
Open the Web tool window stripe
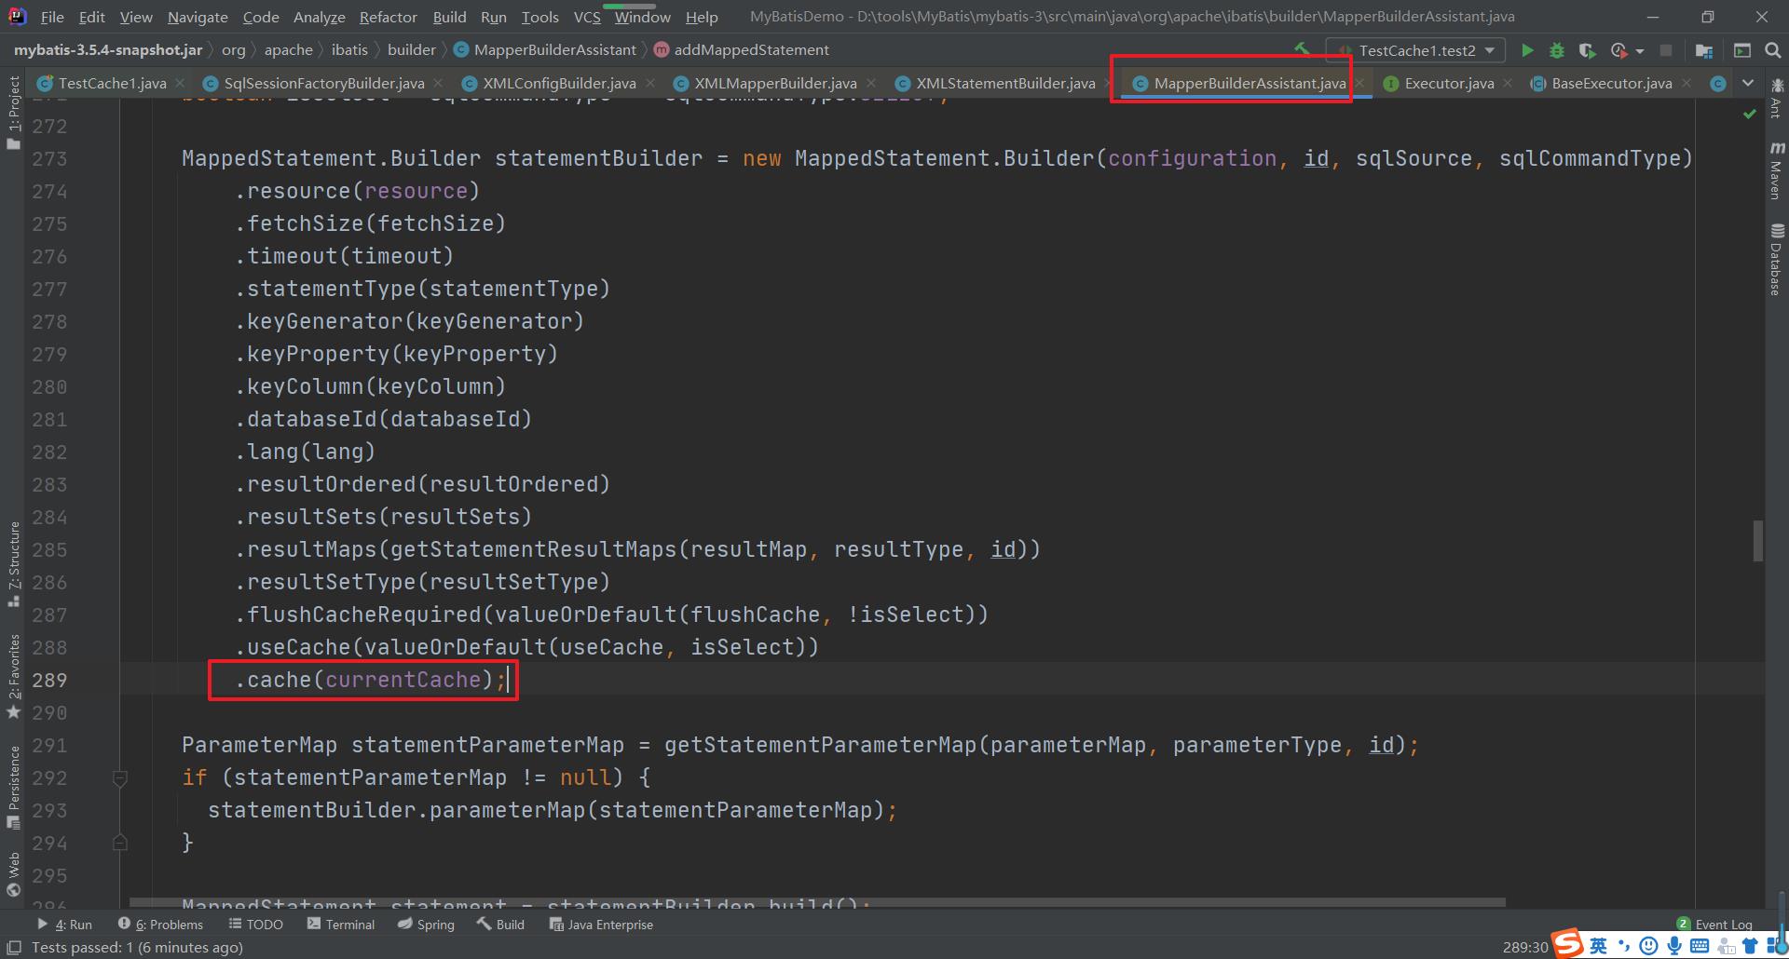[x=13, y=873]
